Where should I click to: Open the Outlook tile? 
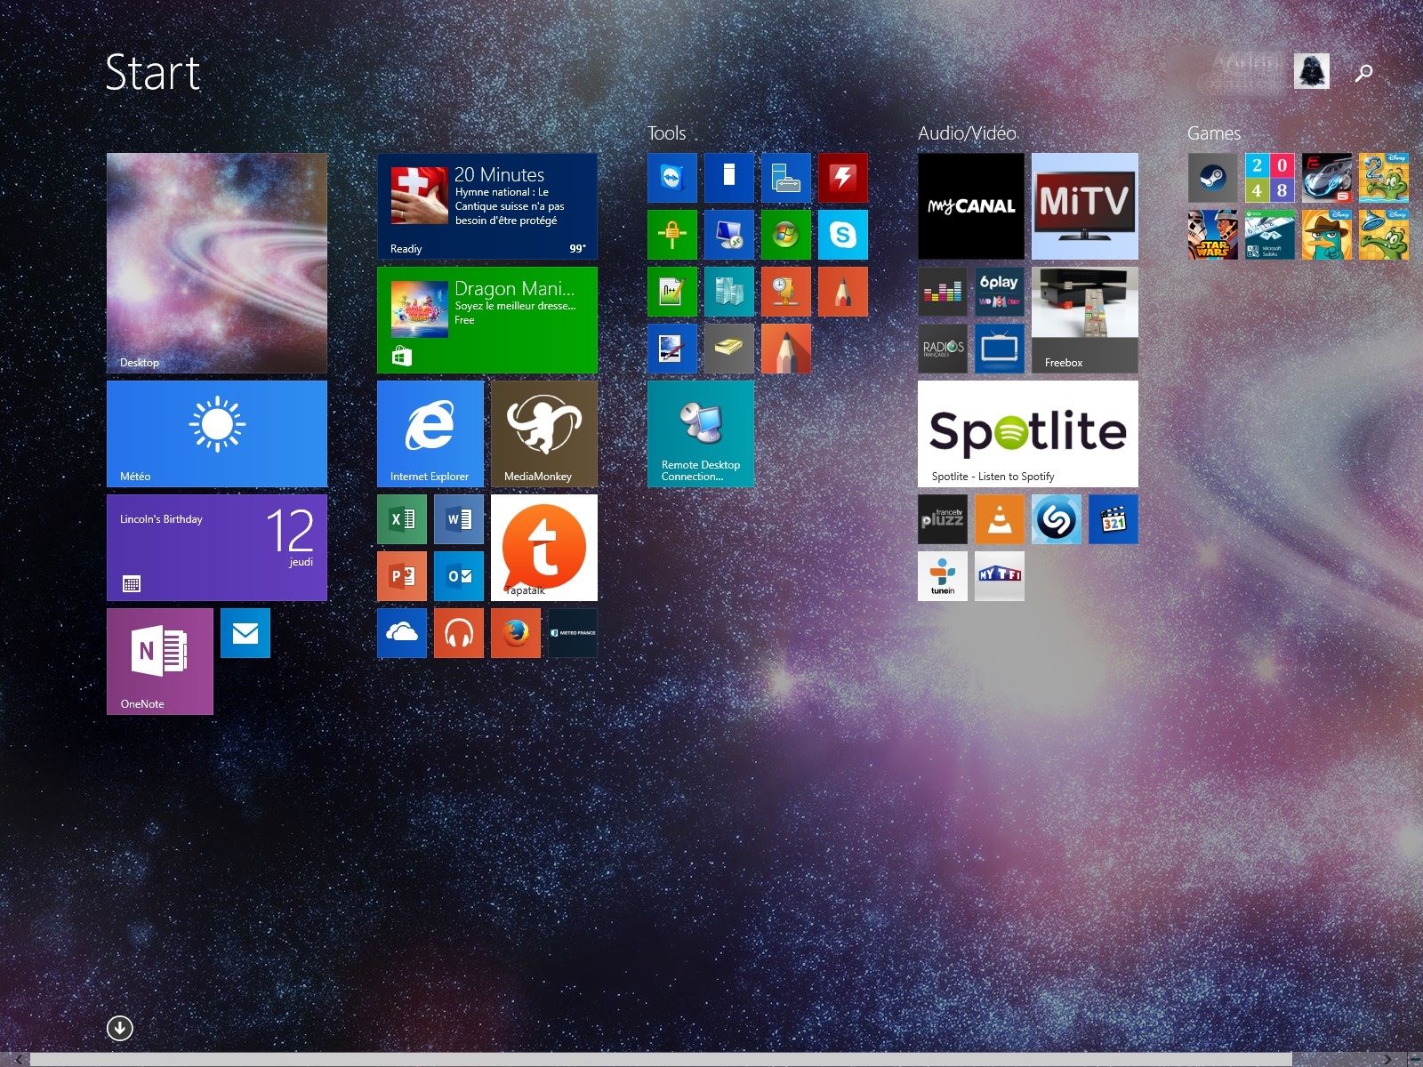(459, 576)
